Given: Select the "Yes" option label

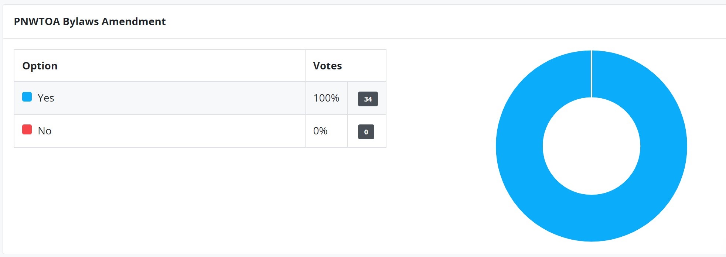Looking at the screenshot, I should [x=46, y=98].
